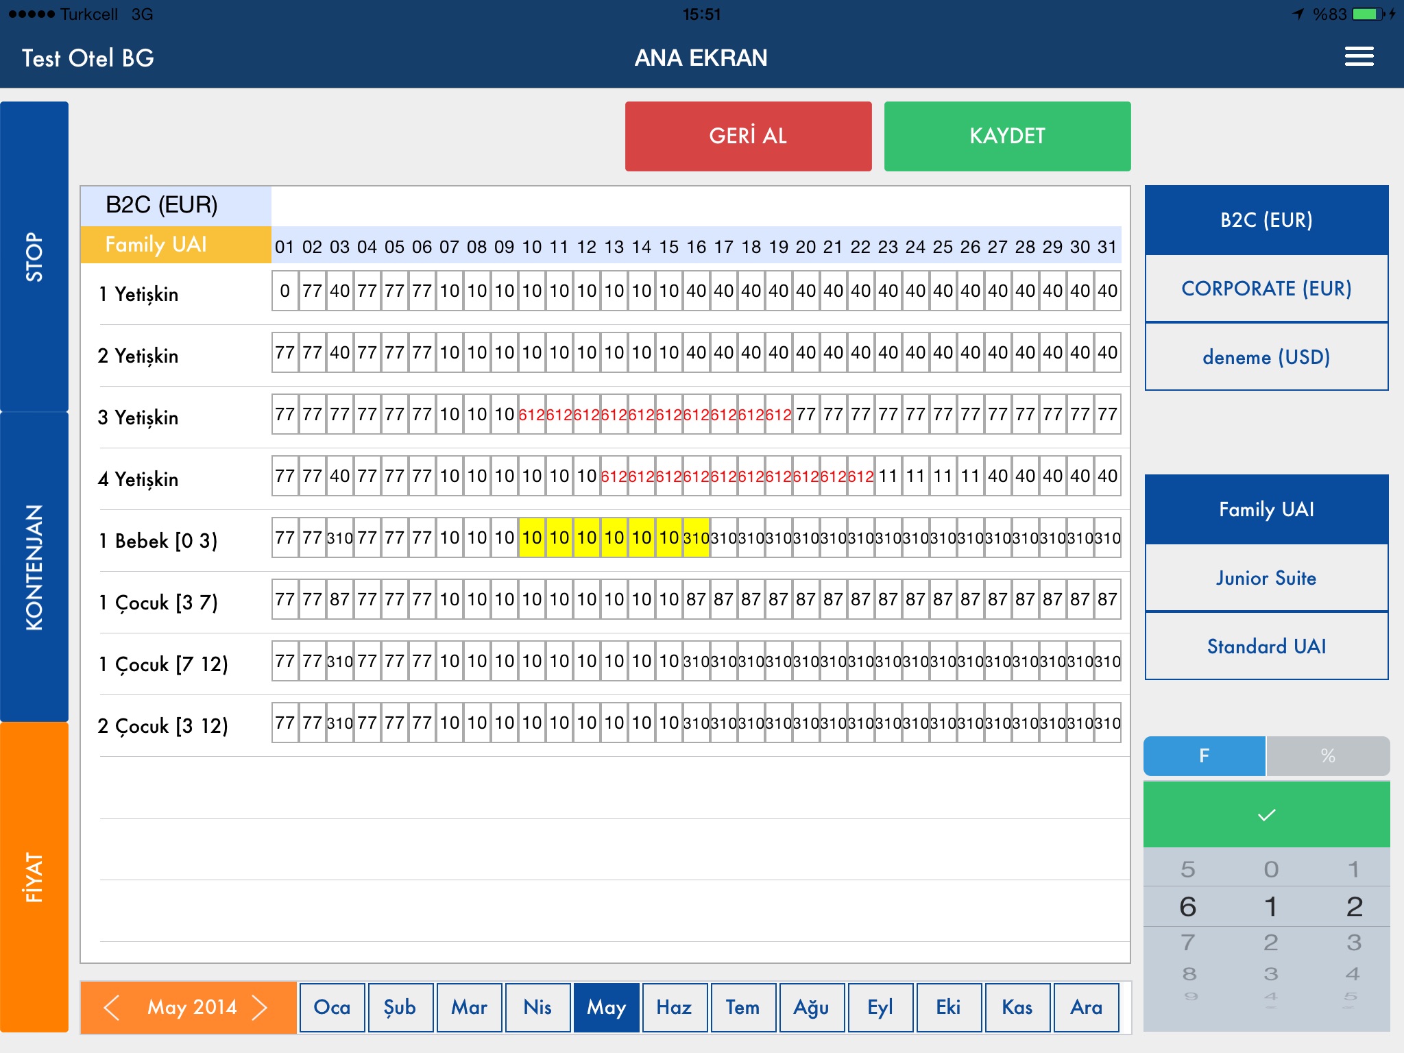Click the 3 Yetişkin row label
The width and height of the screenshot is (1404, 1053).
(x=138, y=417)
